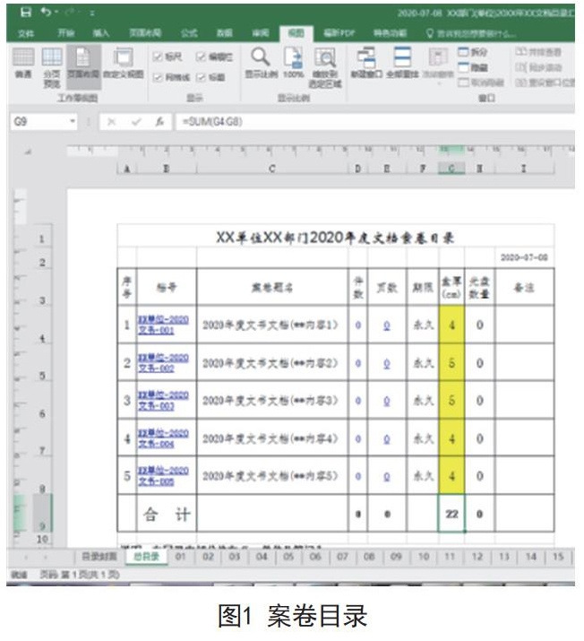
Task: Switch to the Home (开始) ribbon tab
Action: click(x=66, y=33)
